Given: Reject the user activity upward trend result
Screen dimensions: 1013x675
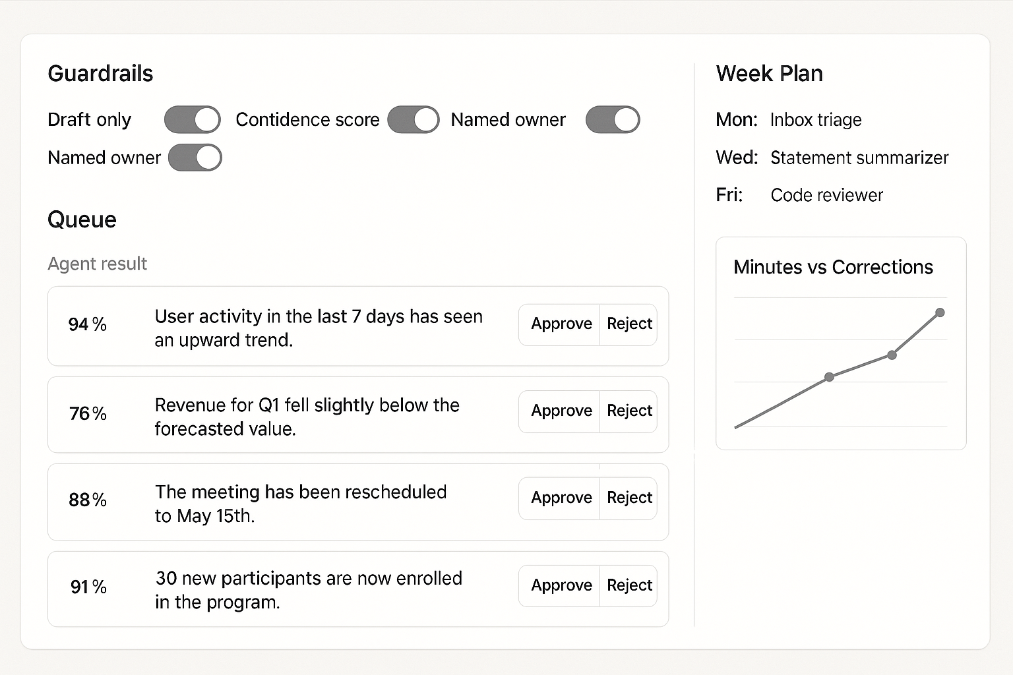Looking at the screenshot, I should tap(629, 324).
